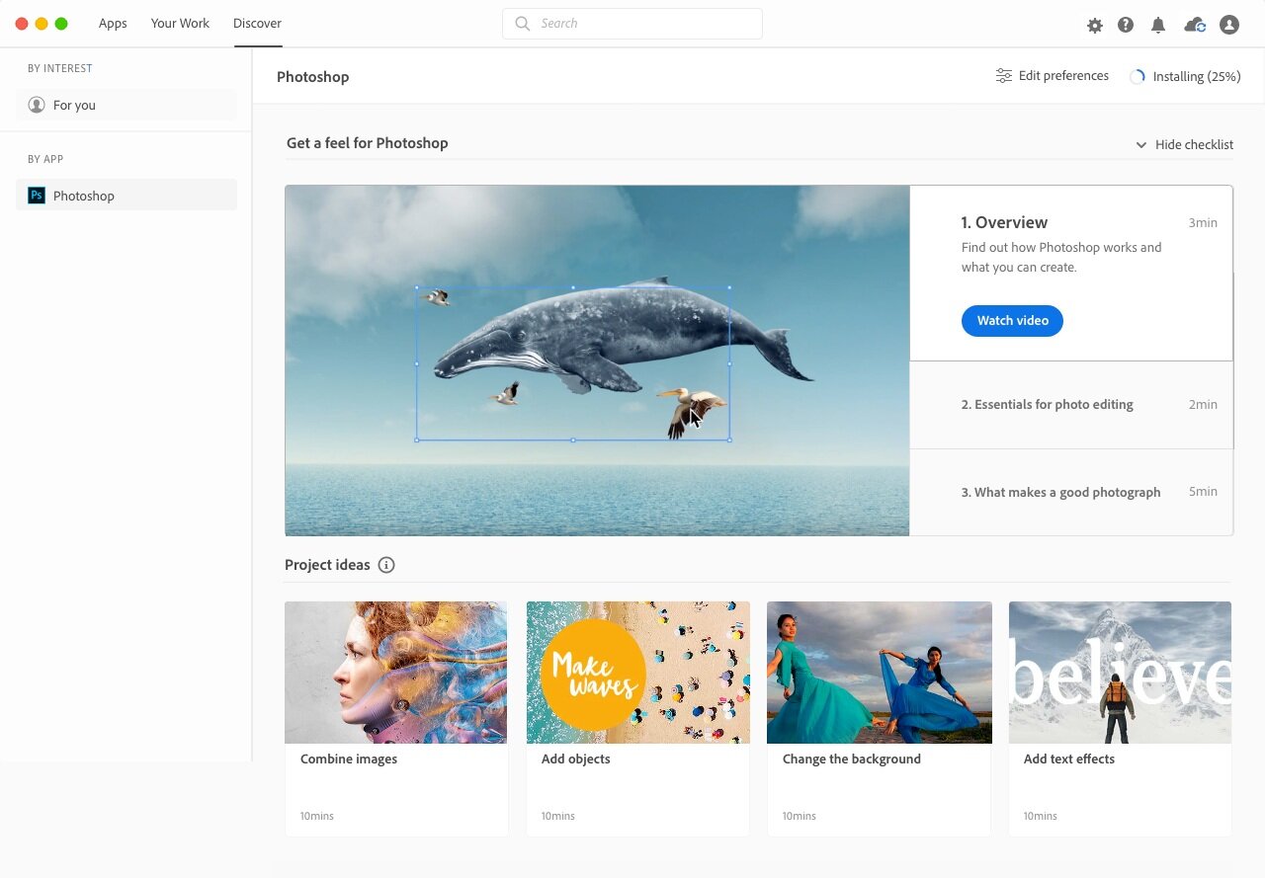Switch to the Apps tab

click(x=113, y=24)
